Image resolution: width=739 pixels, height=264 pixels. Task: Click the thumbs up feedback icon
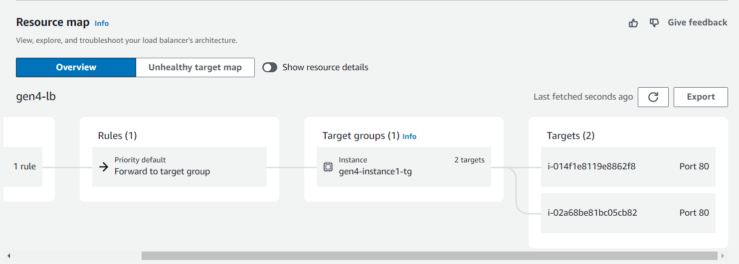coord(633,23)
